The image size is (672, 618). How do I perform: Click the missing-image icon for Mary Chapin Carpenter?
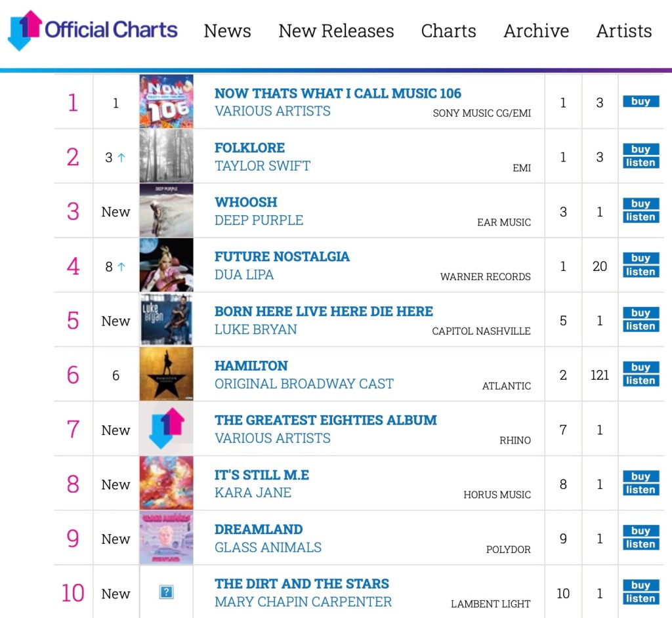click(167, 592)
